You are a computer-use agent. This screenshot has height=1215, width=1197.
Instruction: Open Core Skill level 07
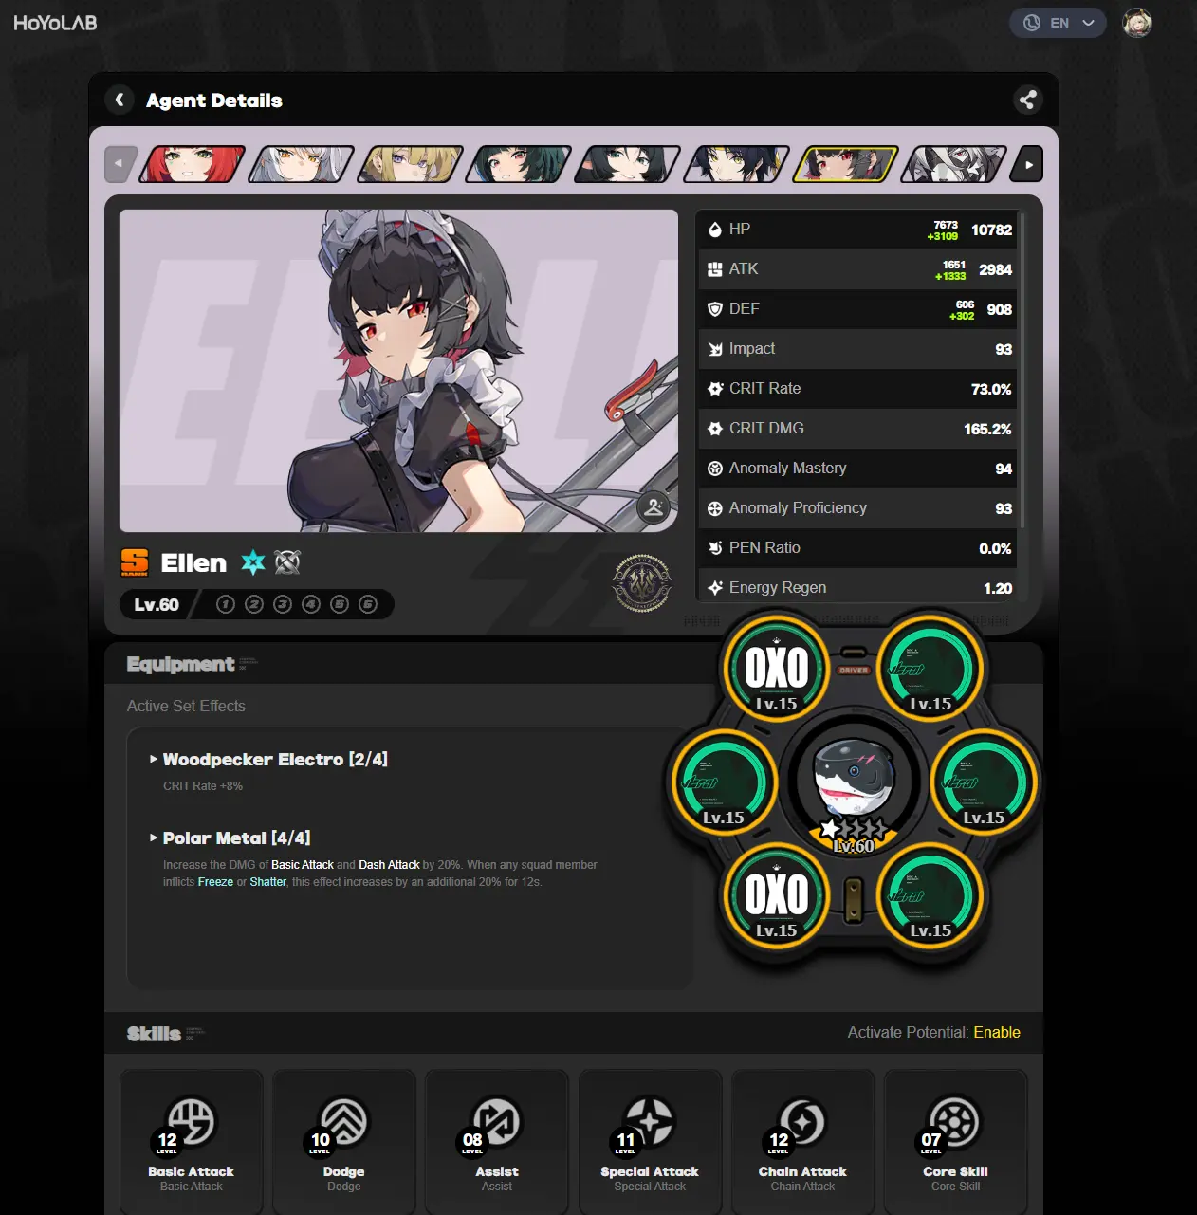coord(955,1143)
